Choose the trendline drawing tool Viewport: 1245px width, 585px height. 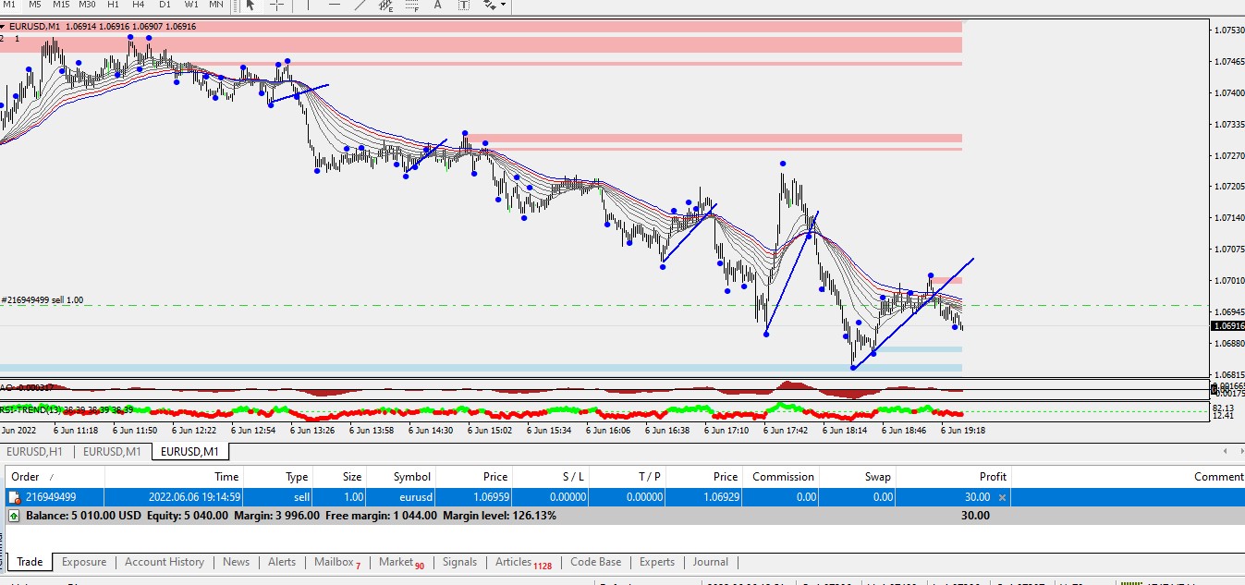click(x=360, y=5)
